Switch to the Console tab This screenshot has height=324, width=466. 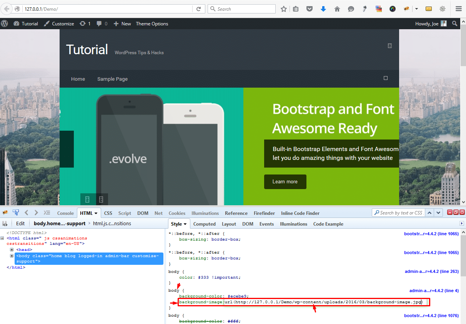click(65, 213)
